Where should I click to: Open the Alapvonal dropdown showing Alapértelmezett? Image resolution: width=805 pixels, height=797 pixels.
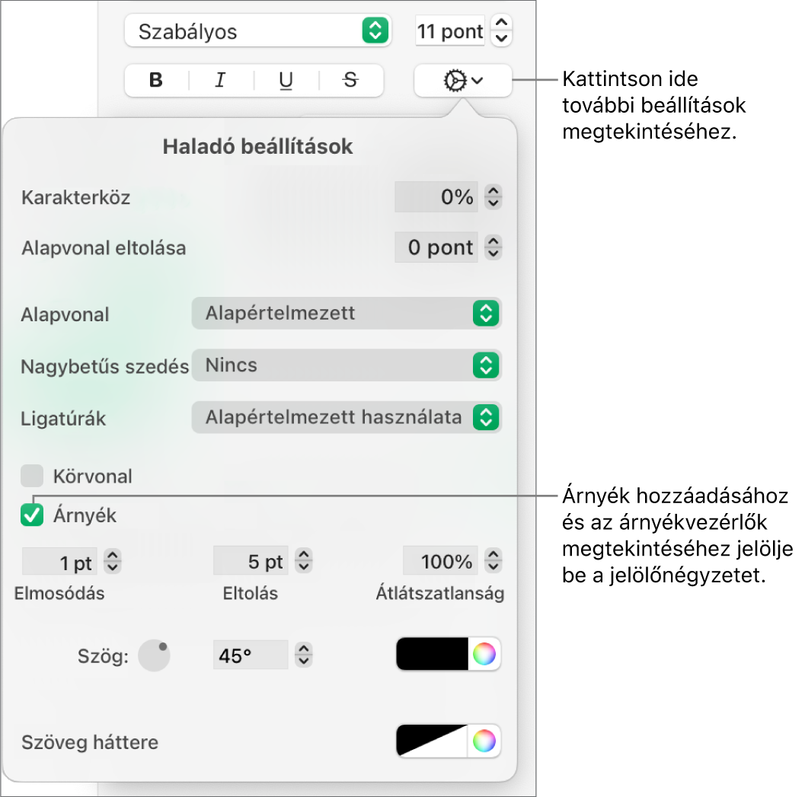pos(347,313)
